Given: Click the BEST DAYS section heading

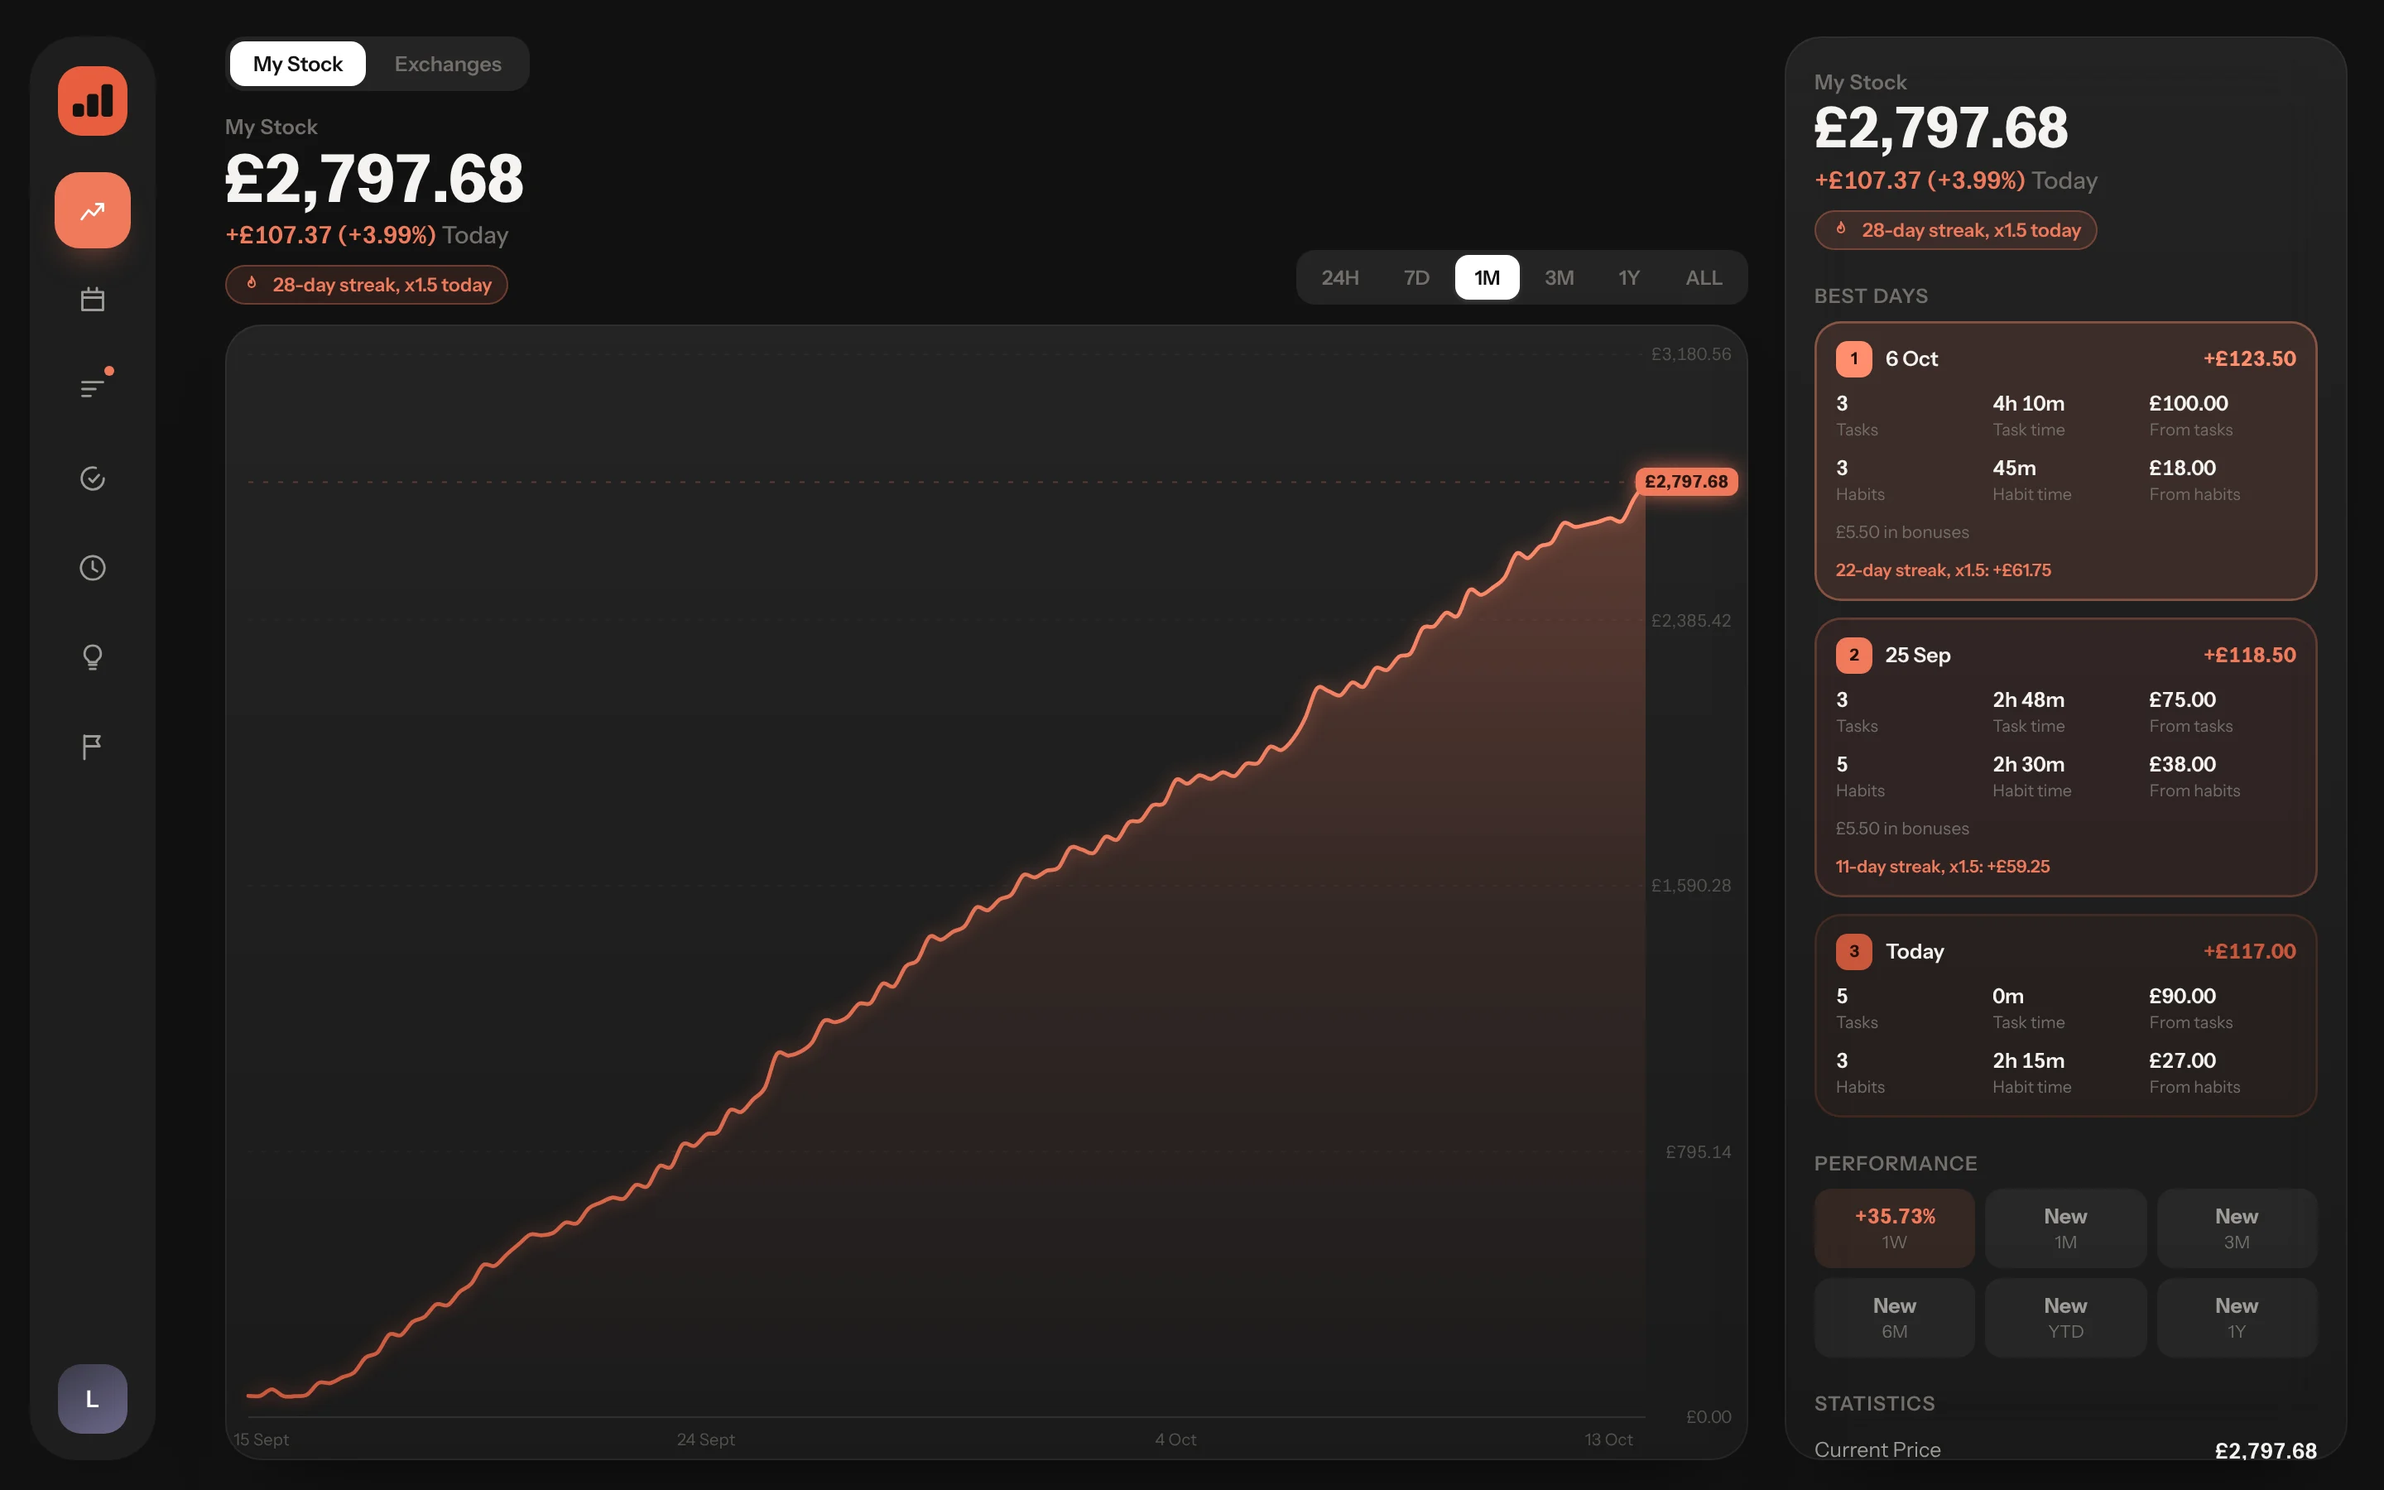Looking at the screenshot, I should coord(1871,296).
